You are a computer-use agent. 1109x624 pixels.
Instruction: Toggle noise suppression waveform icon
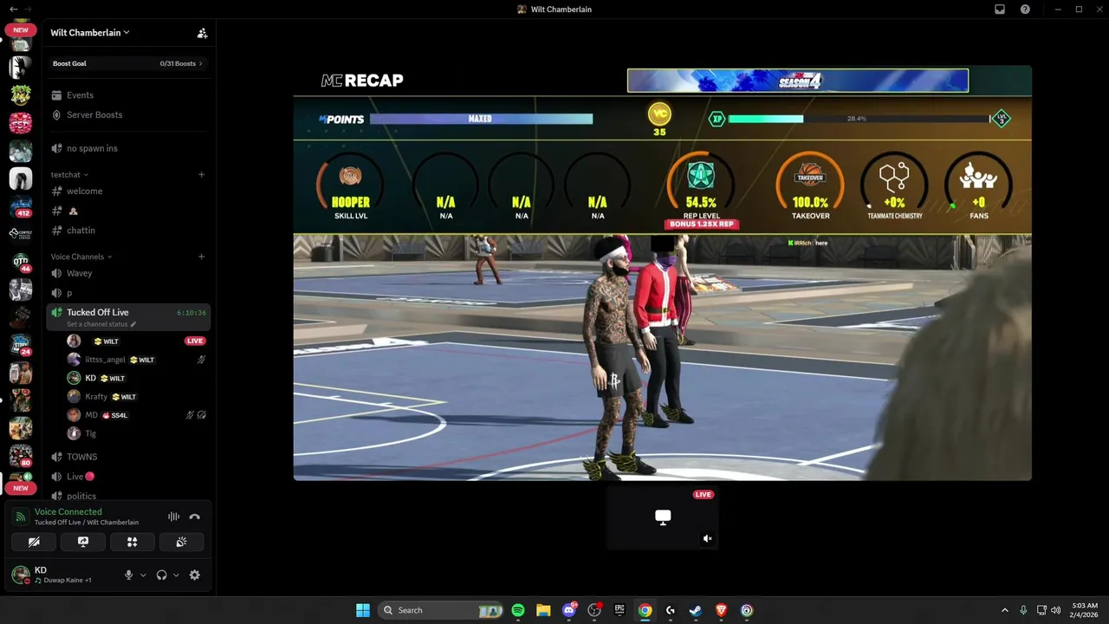click(x=173, y=517)
